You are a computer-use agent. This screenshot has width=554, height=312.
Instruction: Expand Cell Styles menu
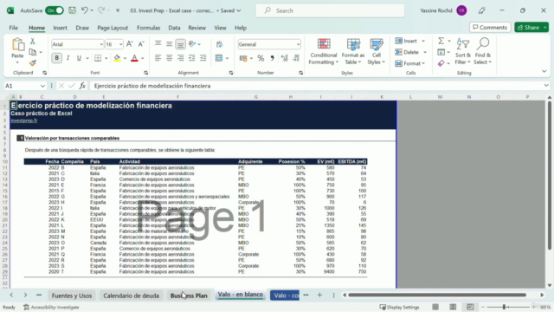(x=377, y=52)
